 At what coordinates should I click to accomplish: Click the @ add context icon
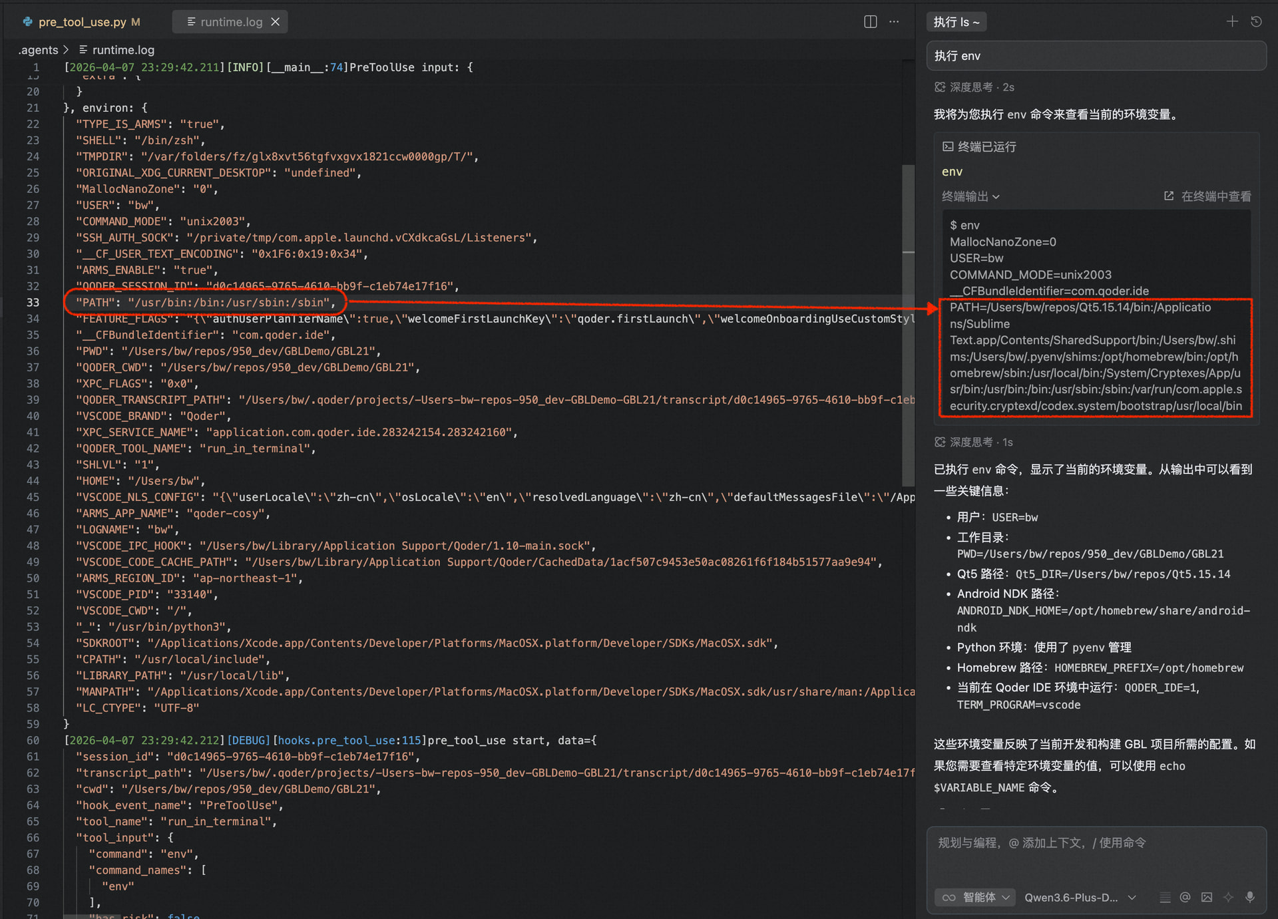[x=1185, y=897]
